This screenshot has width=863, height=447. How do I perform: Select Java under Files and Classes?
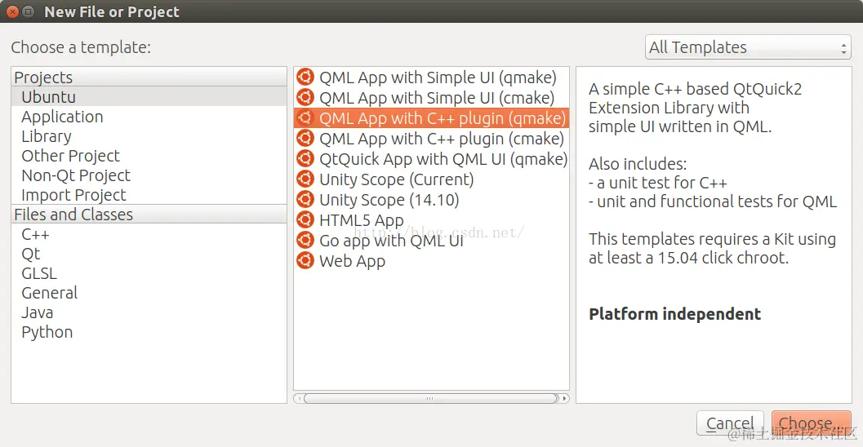pos(149,313)
